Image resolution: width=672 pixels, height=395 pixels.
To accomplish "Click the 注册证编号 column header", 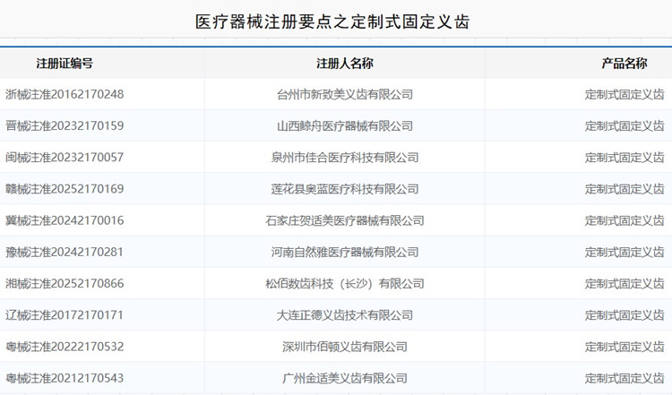I will tap(65, 64).
